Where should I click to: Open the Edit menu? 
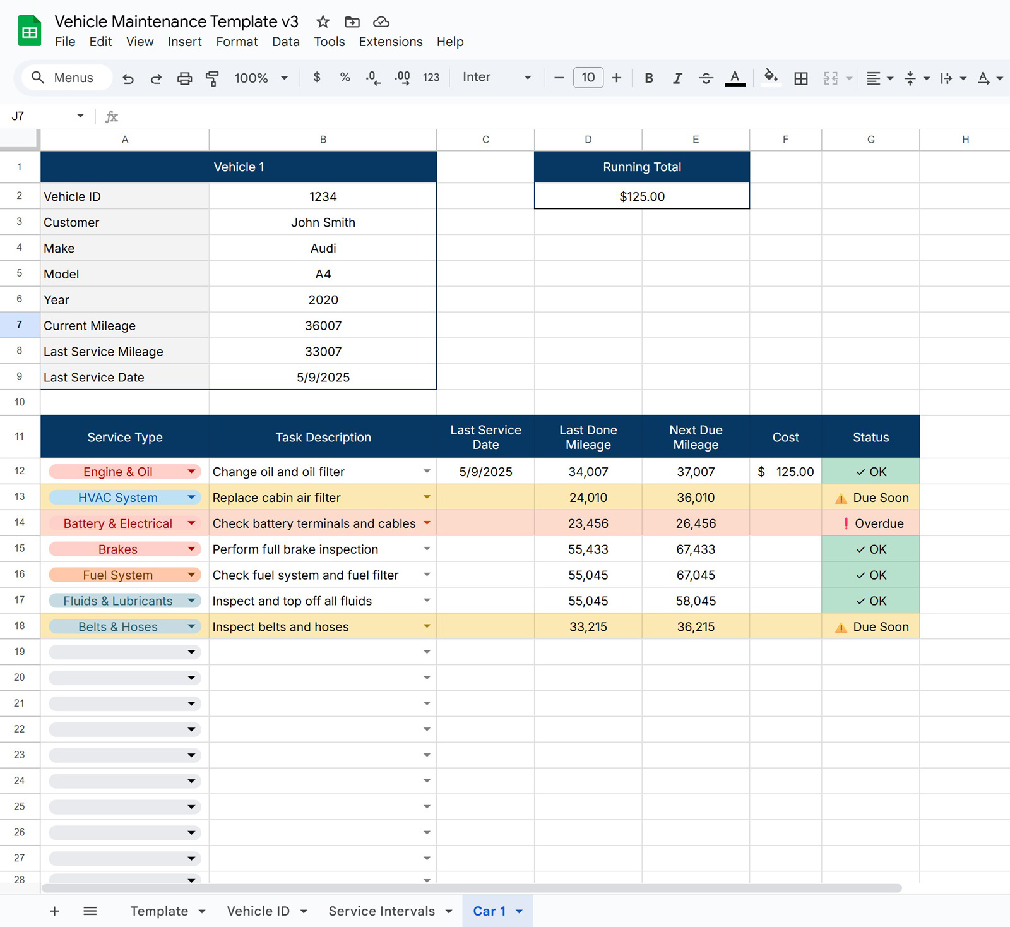click(x=100, y=42)
